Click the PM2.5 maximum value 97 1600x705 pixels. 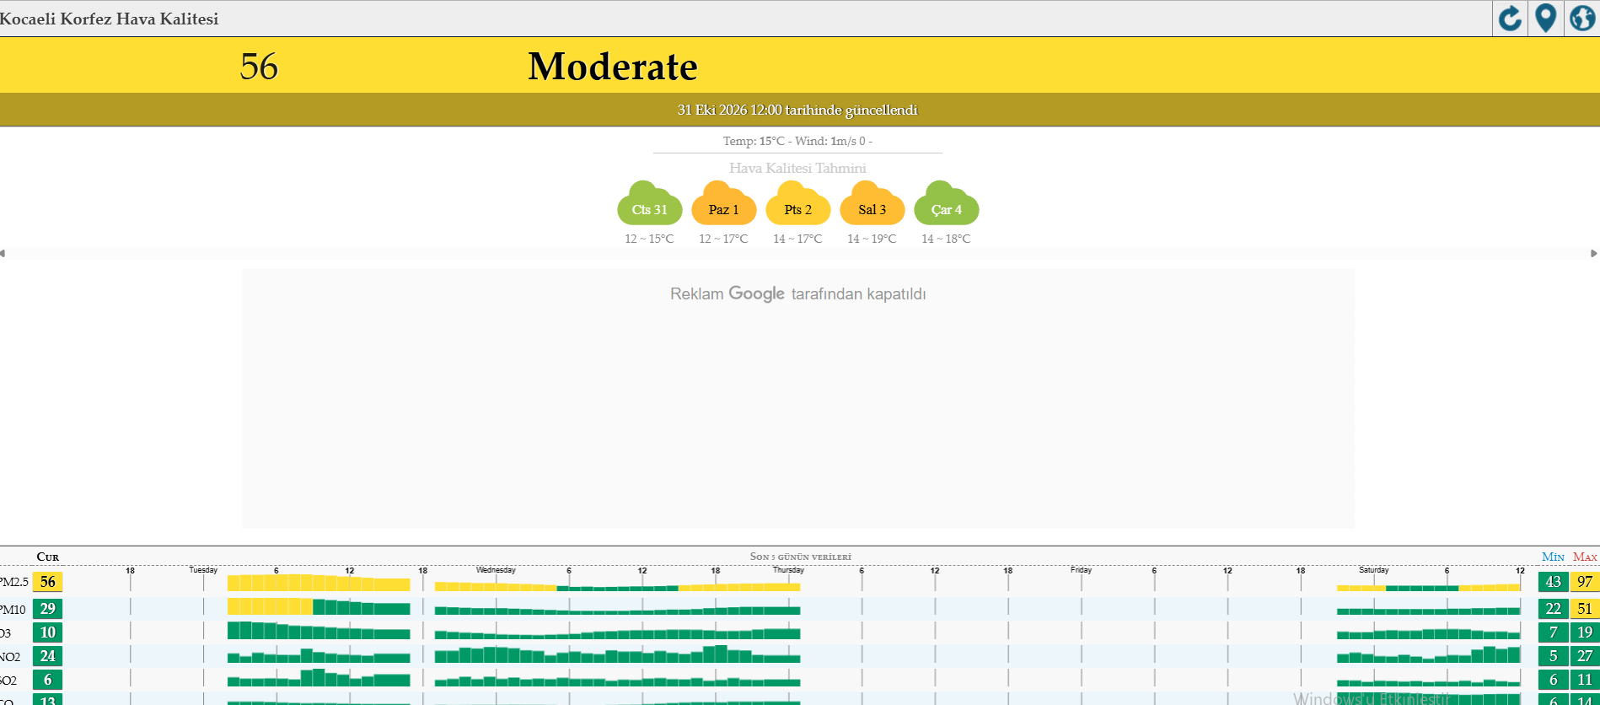click(x=1585, y=582)
